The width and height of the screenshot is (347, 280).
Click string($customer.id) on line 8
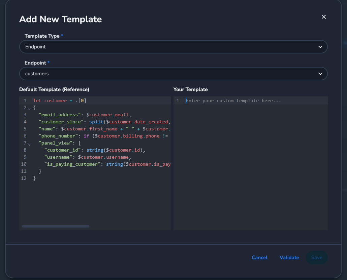click(x=115, y=150)
